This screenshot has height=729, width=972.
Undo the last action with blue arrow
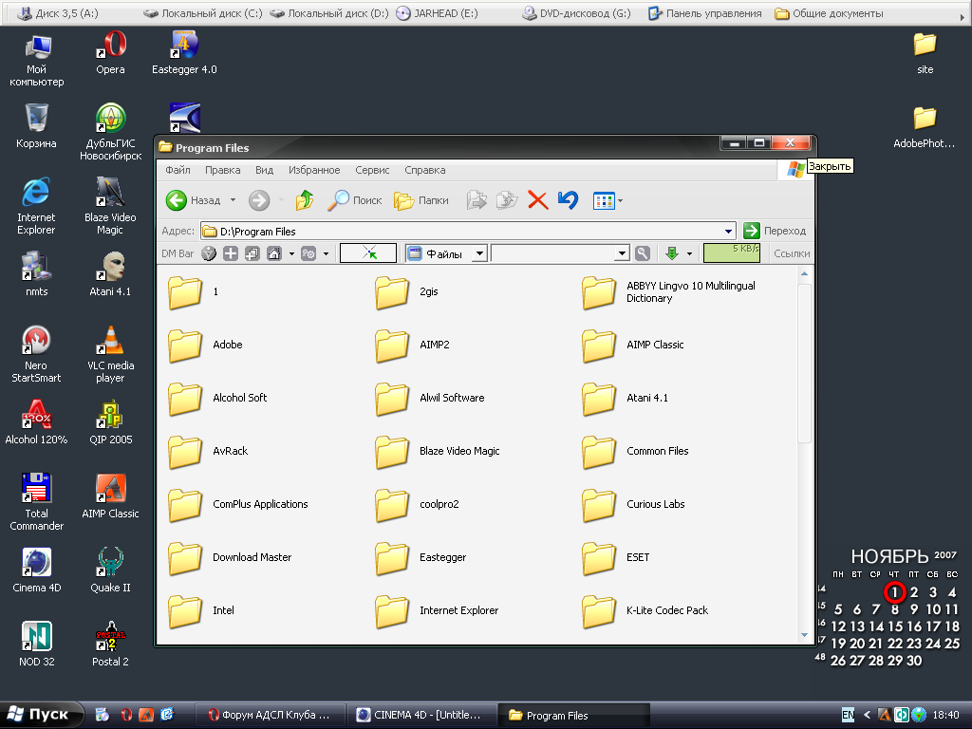tap(568, 200)
